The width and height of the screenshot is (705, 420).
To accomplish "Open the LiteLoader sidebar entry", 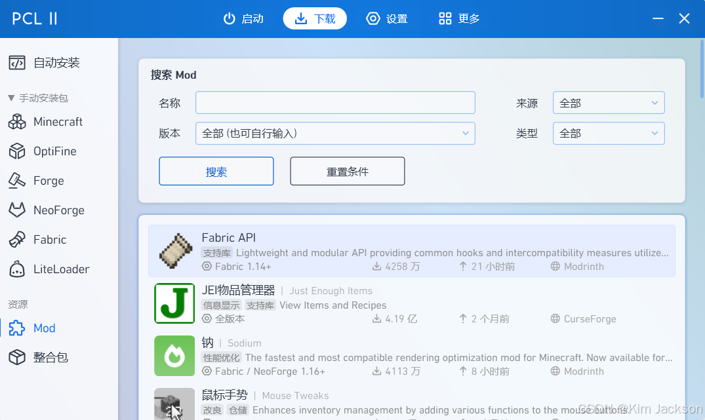I will (59, 269).
